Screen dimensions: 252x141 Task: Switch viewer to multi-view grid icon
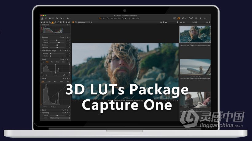[x=73, y=22]
